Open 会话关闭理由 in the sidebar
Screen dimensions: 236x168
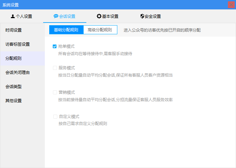tap(23, 73)
